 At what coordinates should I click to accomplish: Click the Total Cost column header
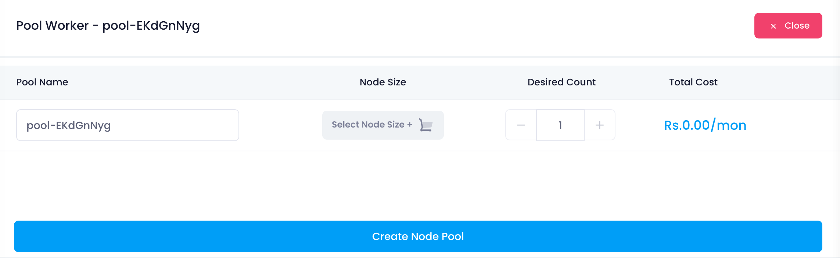tap(693, 82)
